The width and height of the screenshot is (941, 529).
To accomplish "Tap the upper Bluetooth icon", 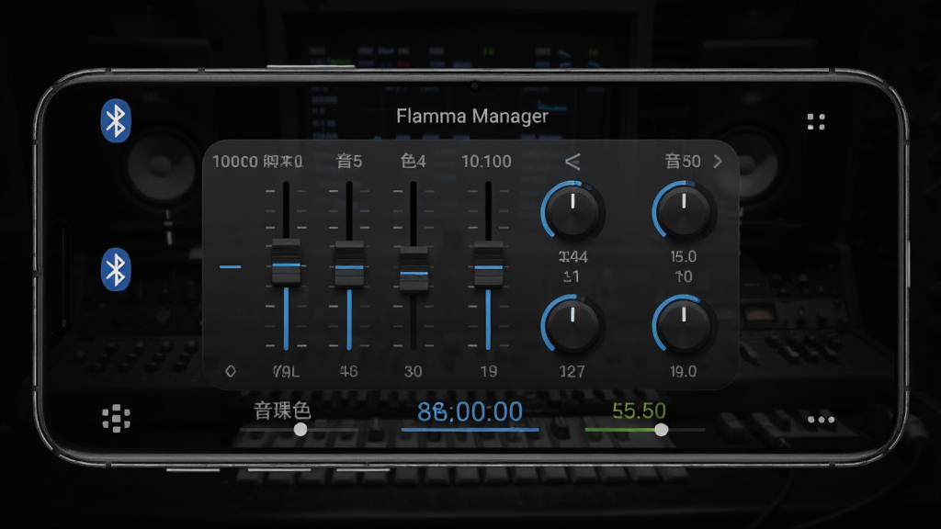I will point(116,120).
